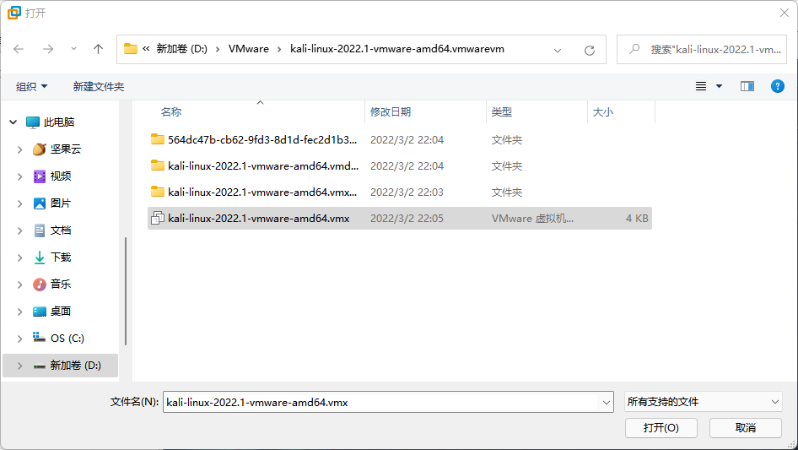Click the 文件名 input field
Viewport: 798px width, 450px height.
pyautogui.click(x=381, y=402)
